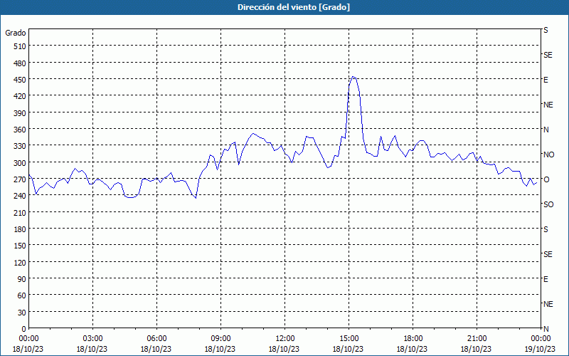The height and width of the screenshot is (356, 569).
Task: Pick the 420 value on the degree axis
Action: pyautogui.click(x=21, y=96)
